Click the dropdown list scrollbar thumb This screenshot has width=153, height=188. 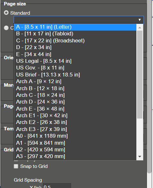pyautogui.click(x=140, y=75)
